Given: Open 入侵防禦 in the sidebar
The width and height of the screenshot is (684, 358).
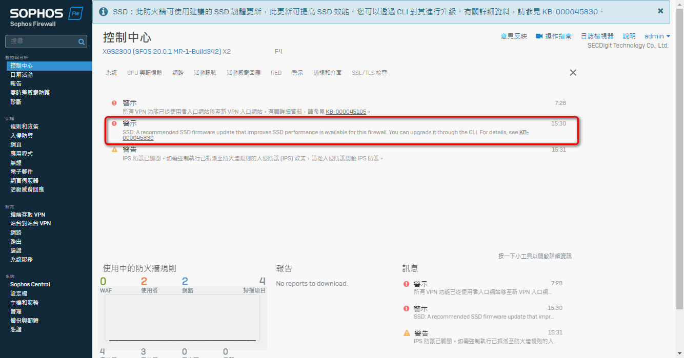Looking at the screenshot, I should pos(22,136).
